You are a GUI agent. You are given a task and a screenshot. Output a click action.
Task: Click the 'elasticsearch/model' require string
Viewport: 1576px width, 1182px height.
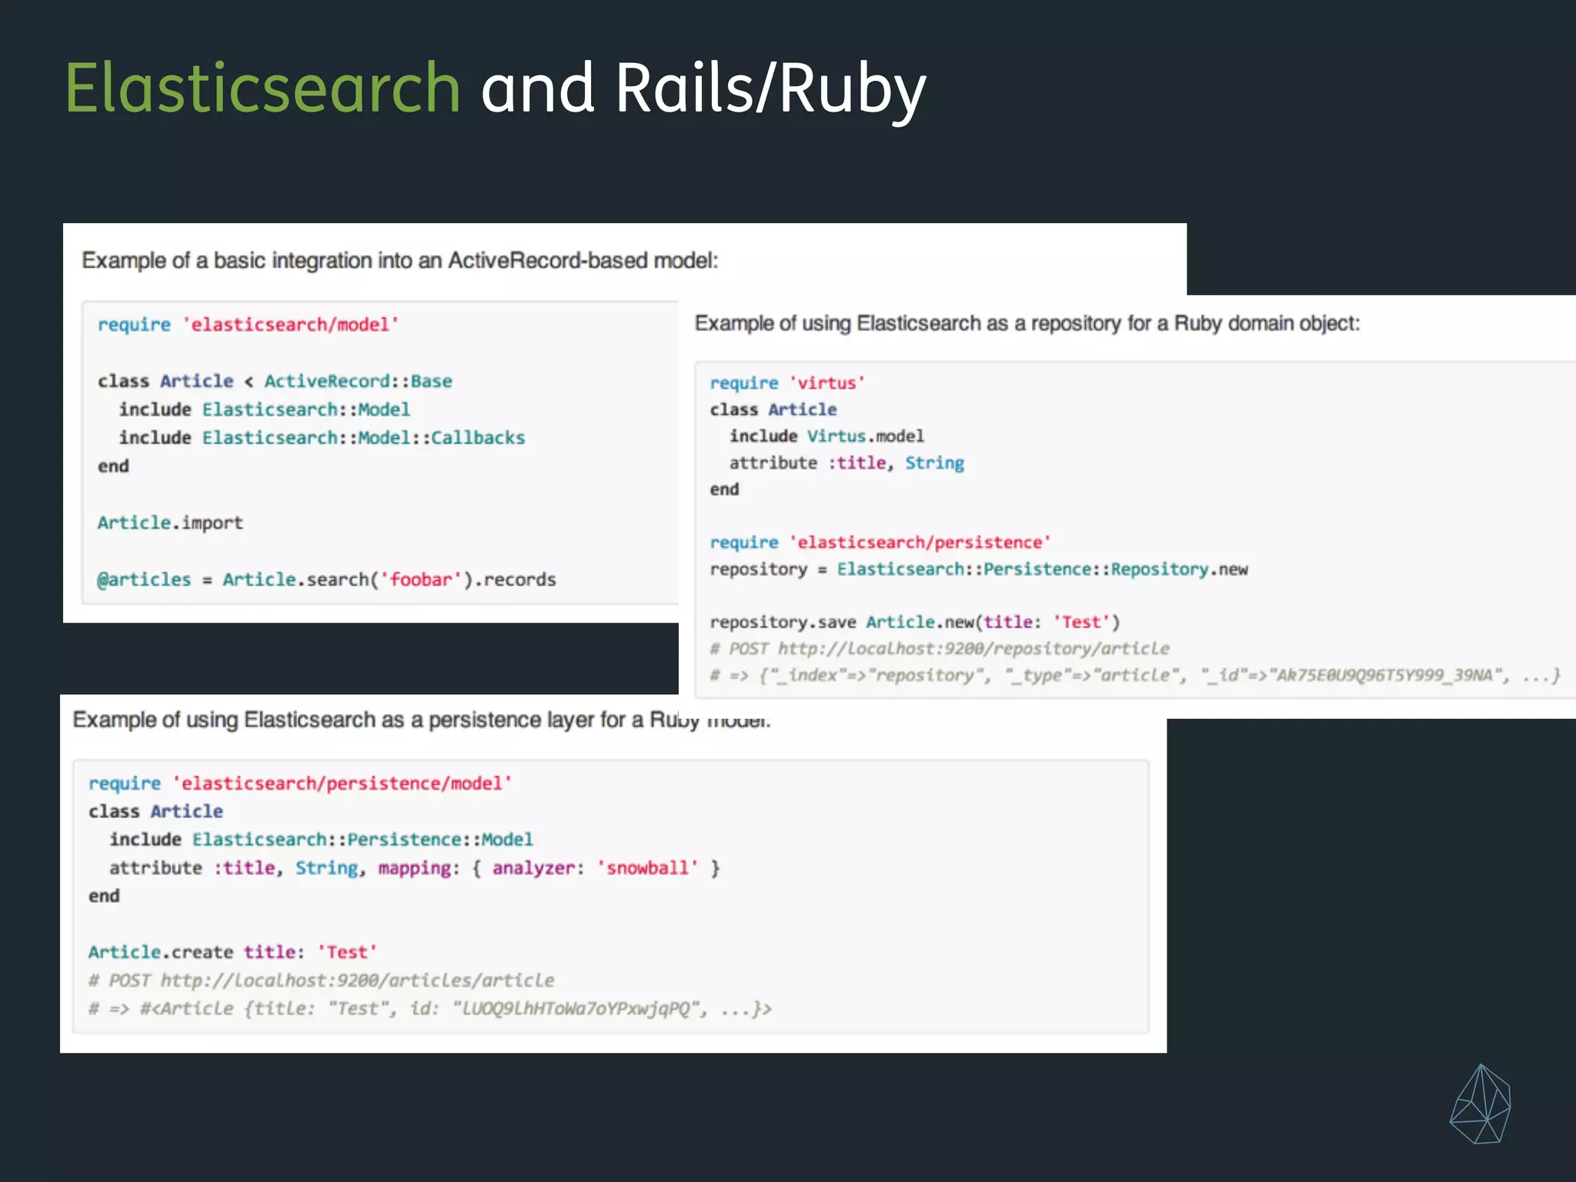tap(291, 325)
